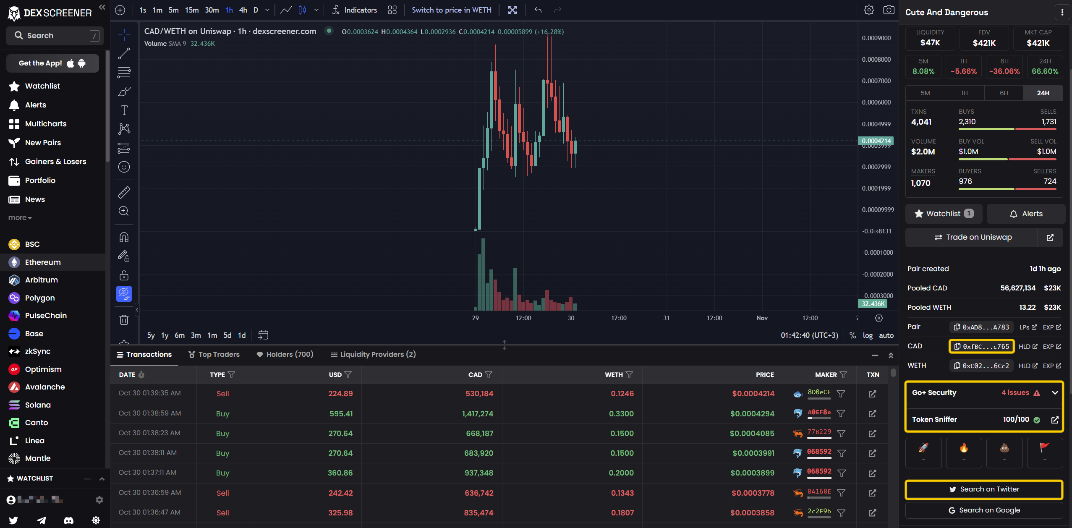
Task: Vote with the red flag reaction
Action: point(1045,452)
